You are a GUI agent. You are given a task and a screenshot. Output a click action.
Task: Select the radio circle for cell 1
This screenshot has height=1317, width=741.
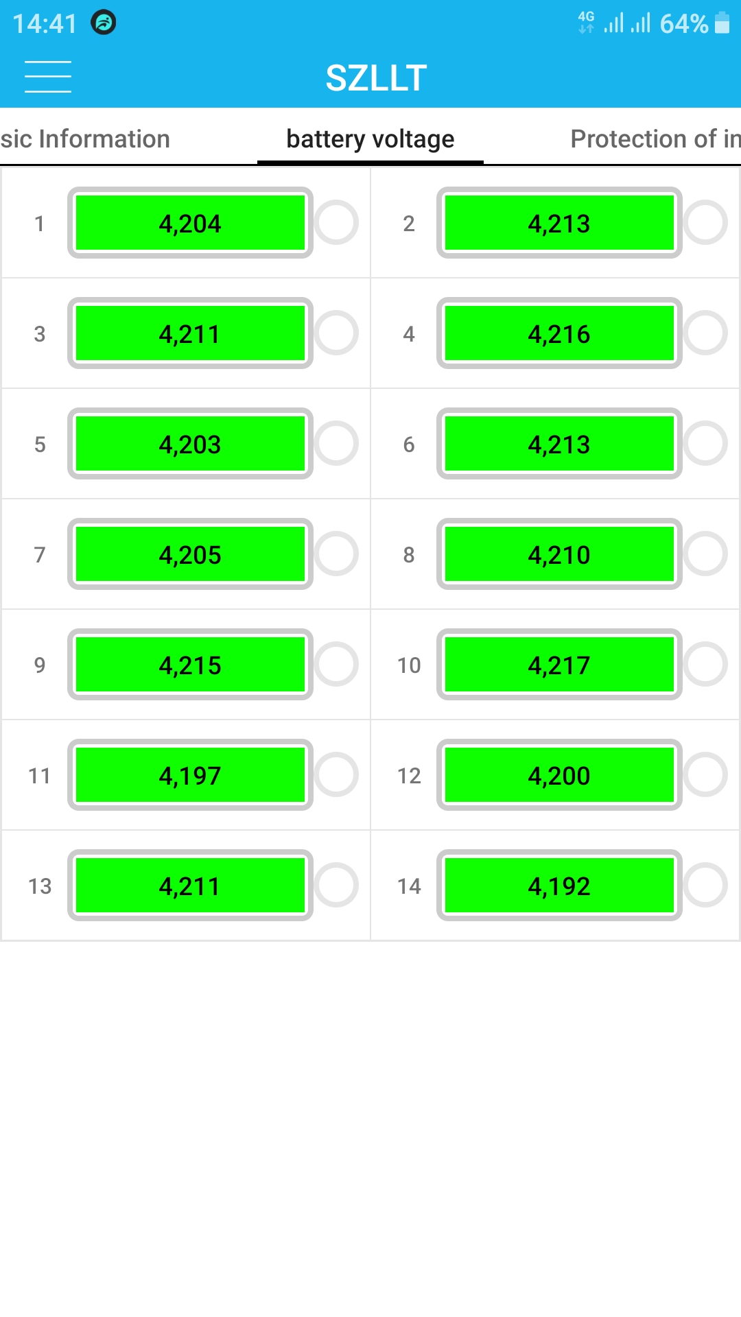point(336,223)
